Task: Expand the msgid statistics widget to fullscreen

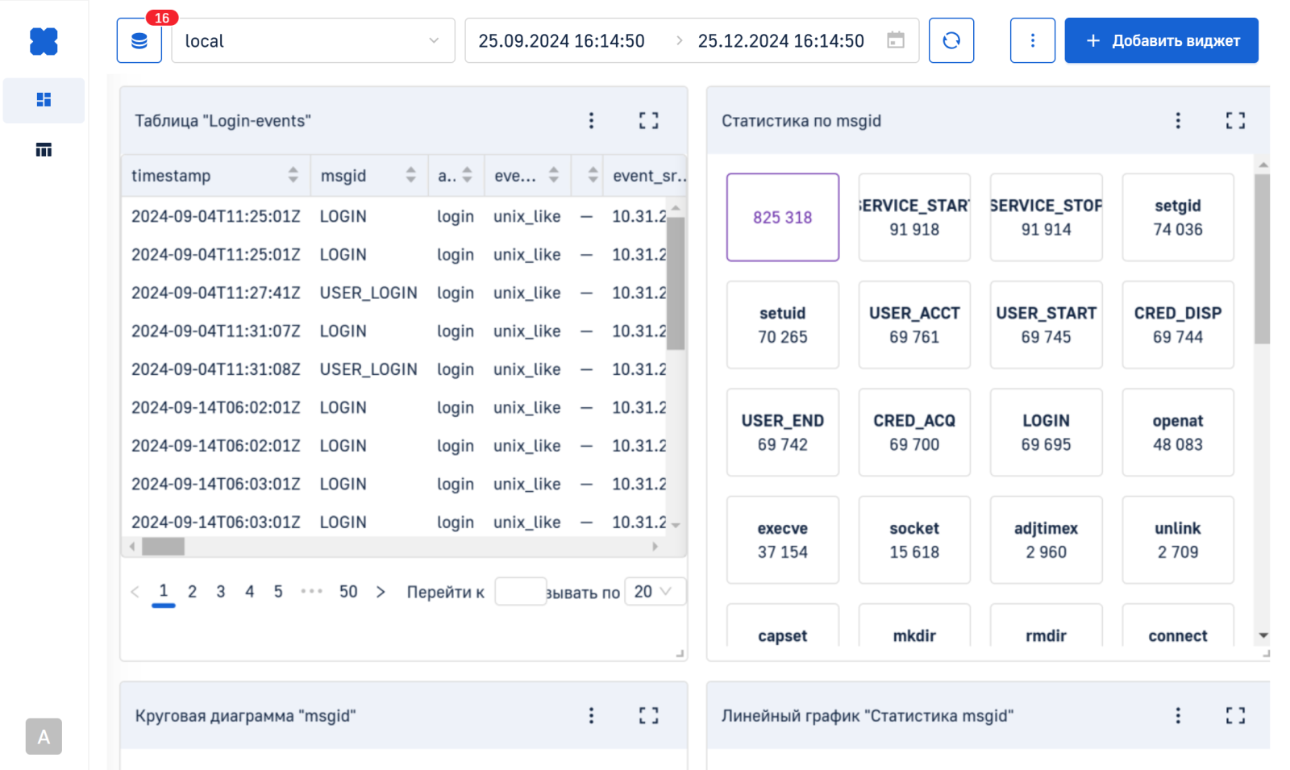Action: [x=1234, y=121]
